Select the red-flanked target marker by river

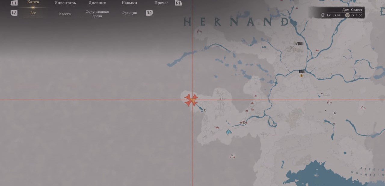(x=243, y=123)
